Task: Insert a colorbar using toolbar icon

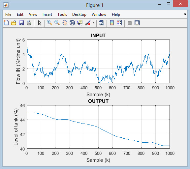Action: pos(112,23)
